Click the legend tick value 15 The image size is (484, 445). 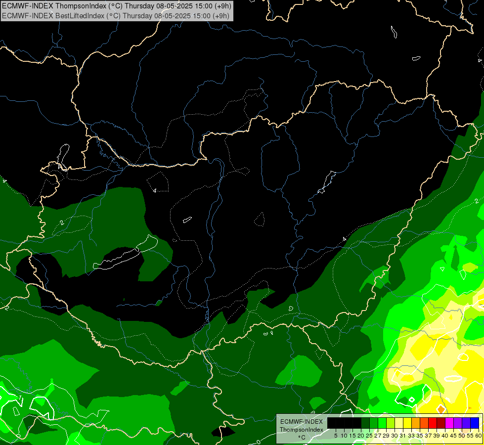tap(352, 436)
